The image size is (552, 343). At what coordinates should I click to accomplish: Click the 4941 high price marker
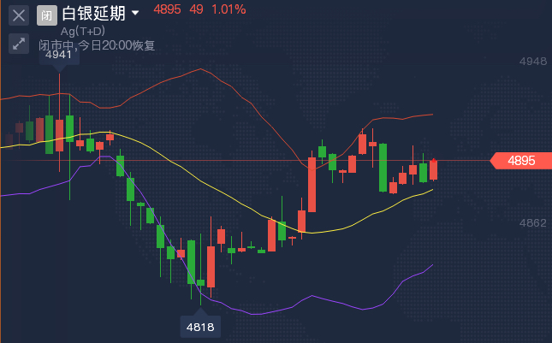(x=59, y=55)
